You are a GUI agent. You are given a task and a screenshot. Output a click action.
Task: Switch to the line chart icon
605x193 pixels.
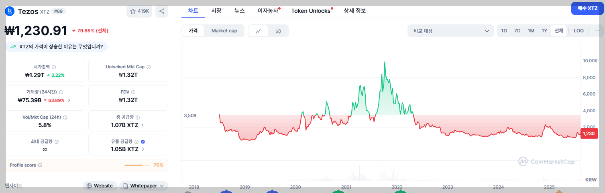pyautogui.click(x=258, y=31)
